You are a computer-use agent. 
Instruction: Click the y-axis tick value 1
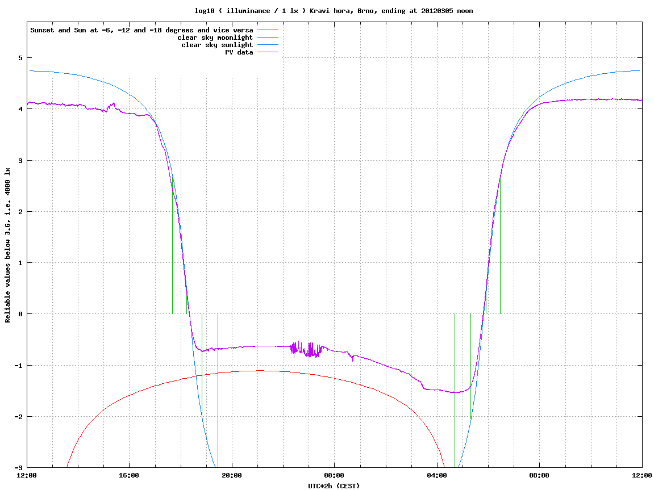pos(20,263)
